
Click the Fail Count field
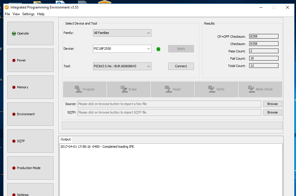coord(264,58)
